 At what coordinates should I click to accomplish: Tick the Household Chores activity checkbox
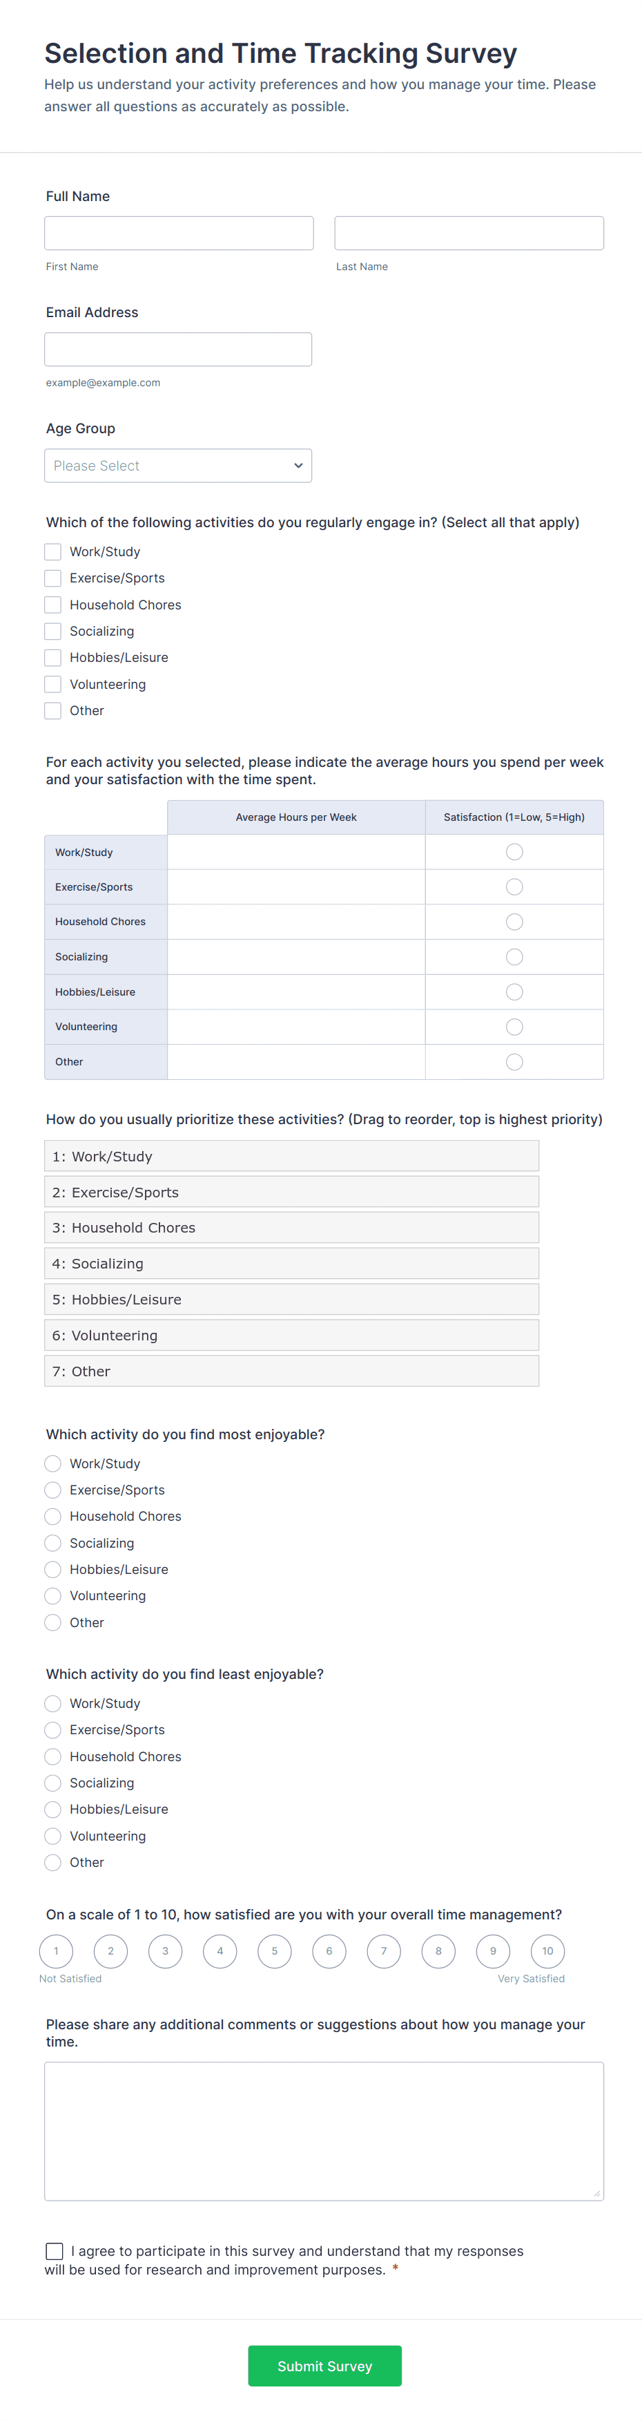54,605
